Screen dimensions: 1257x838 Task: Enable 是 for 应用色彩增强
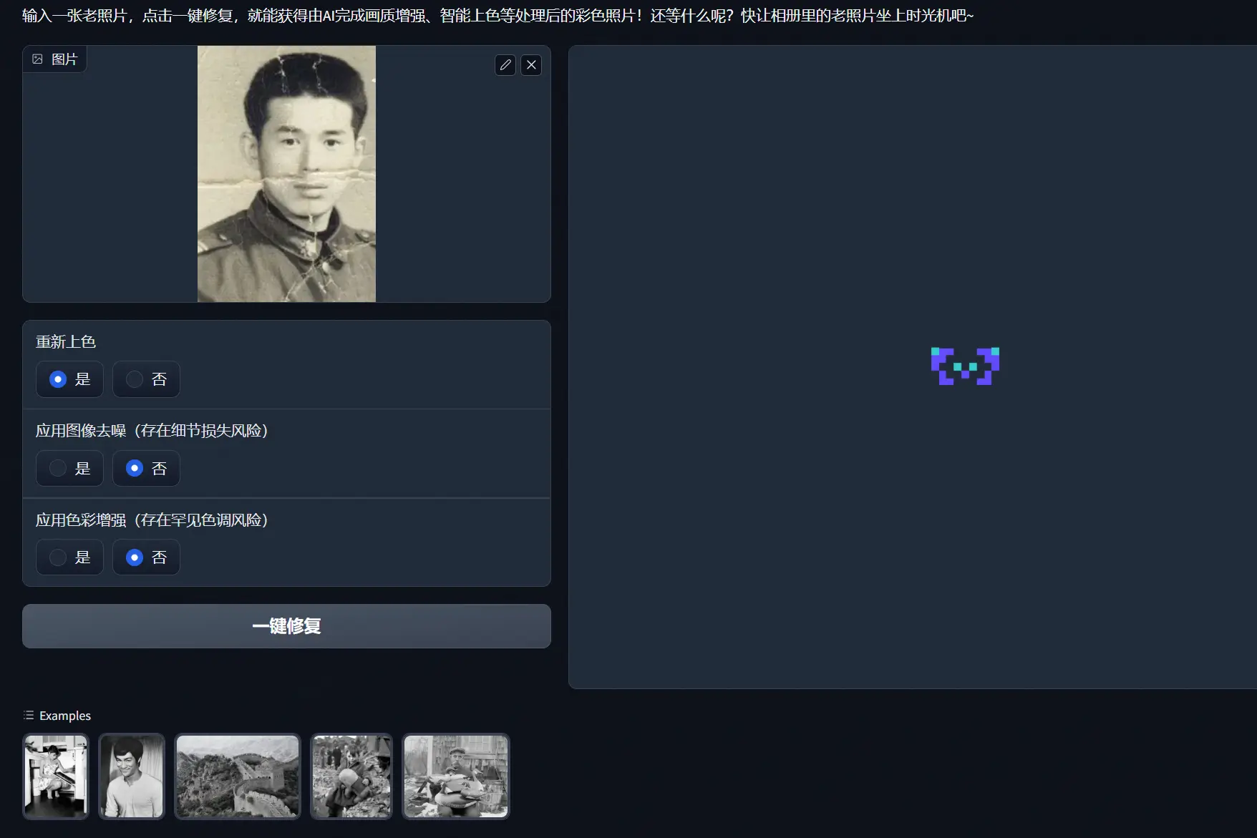tap(58, 557)
